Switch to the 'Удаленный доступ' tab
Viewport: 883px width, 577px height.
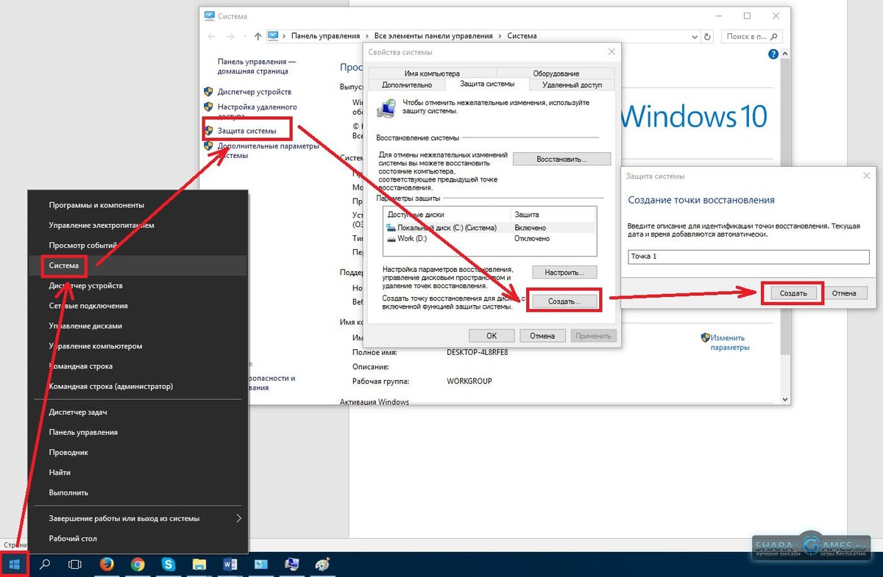572,85
